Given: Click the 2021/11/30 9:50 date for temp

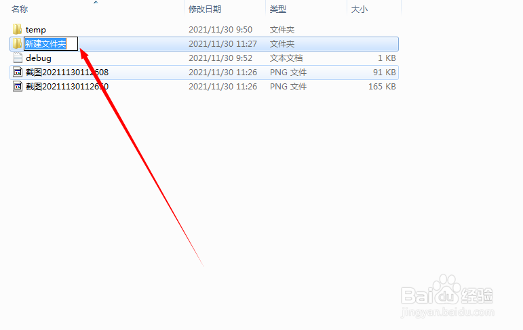Looking at the screenshot, I should (x=220, y=30).
